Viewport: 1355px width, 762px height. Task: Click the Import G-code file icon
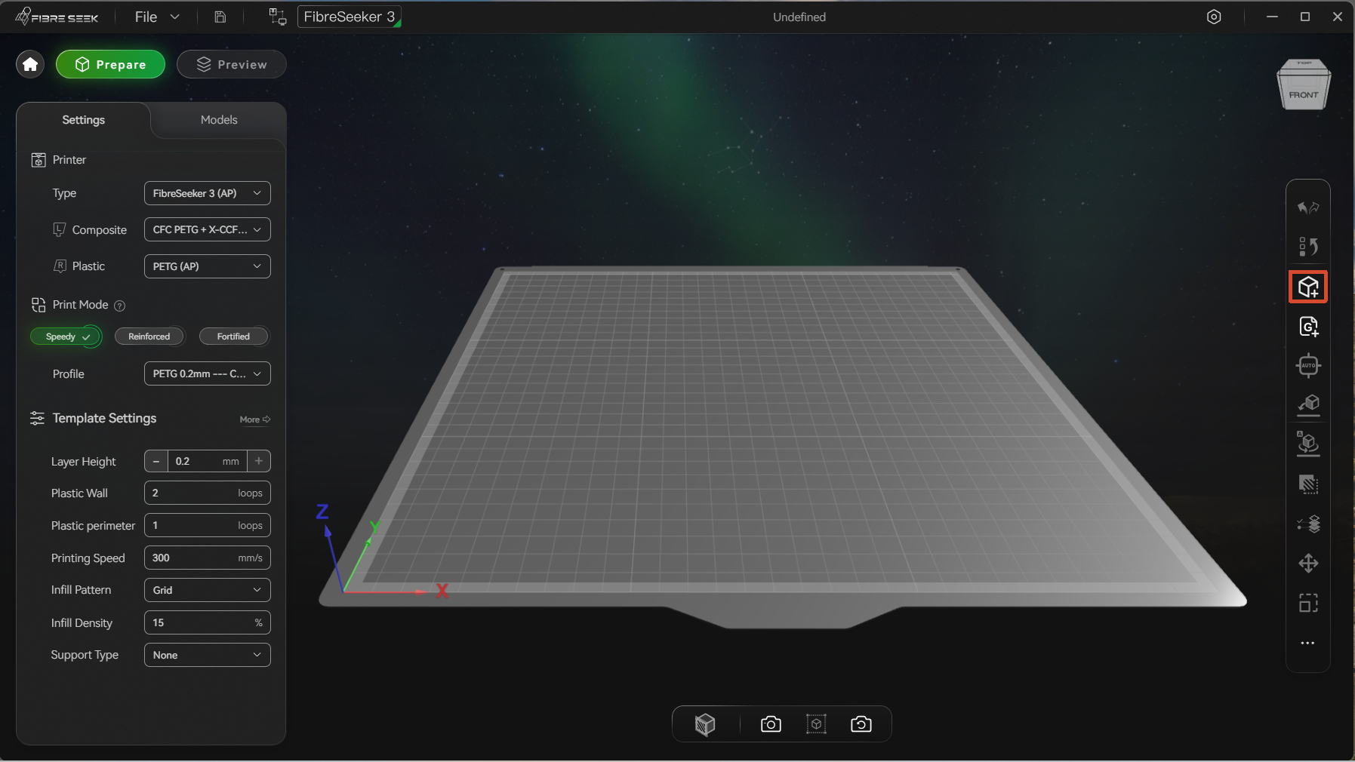pyautogui.click(x=1308, y=327)
